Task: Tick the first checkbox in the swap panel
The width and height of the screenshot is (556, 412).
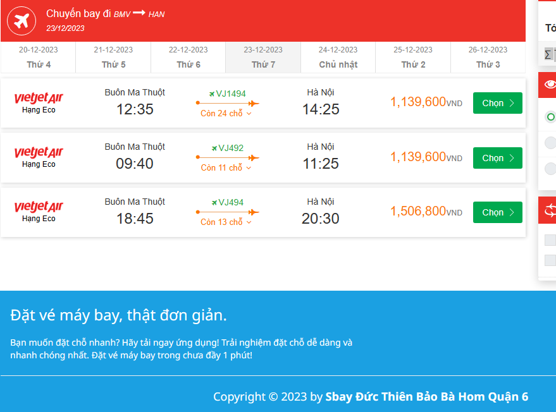Action: [x=550, y=240]
